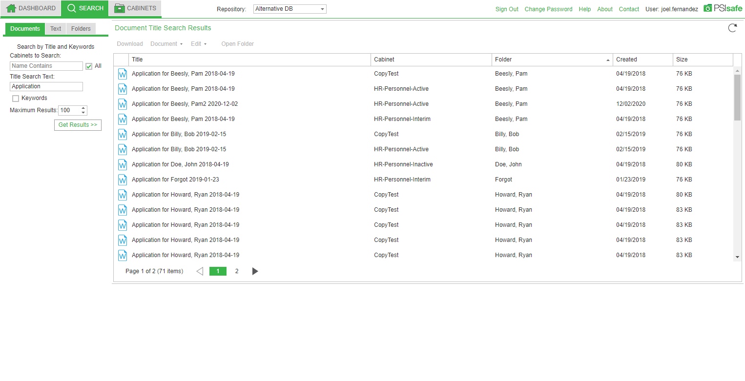Click the Word icon for Forgot 2019-01-23 row

click(123, 180)
